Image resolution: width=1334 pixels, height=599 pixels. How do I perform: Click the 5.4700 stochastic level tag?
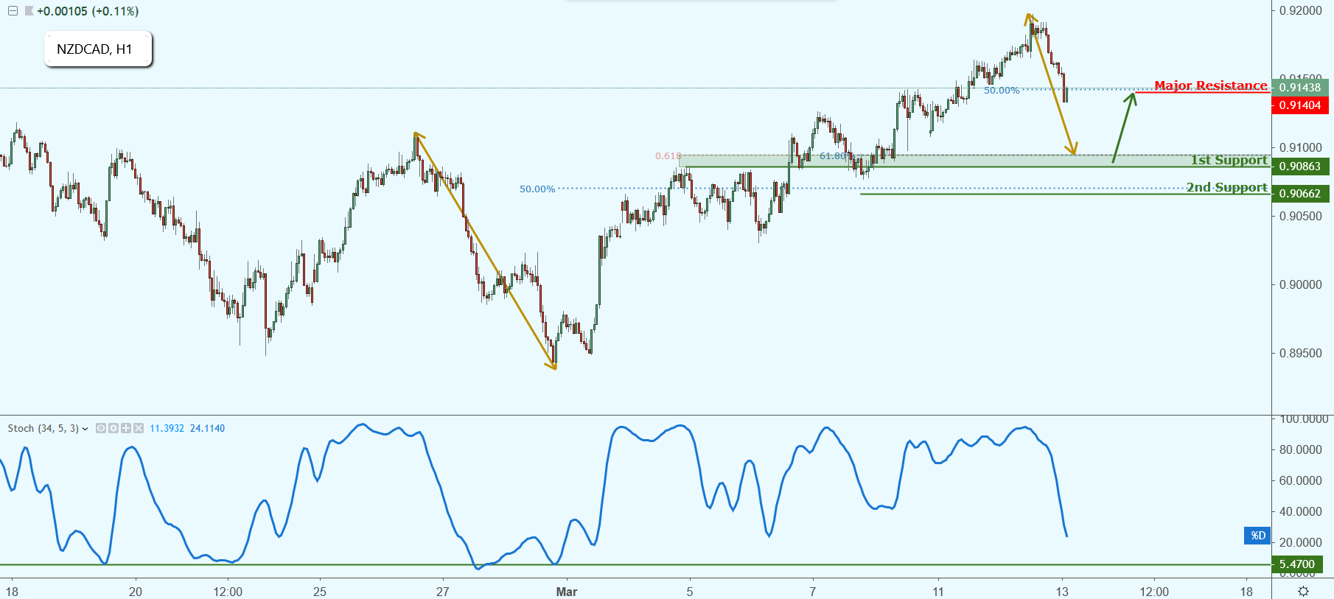[x=1297, y=564]
